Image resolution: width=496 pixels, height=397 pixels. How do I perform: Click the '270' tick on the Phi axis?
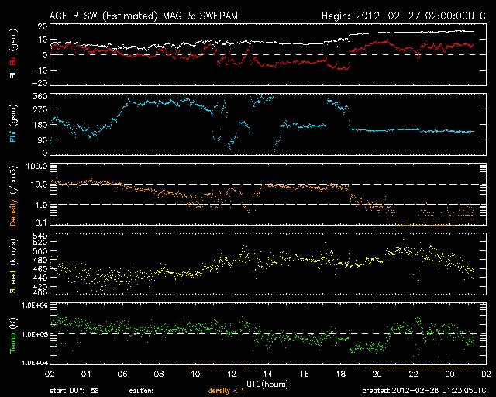coord(40,109)
